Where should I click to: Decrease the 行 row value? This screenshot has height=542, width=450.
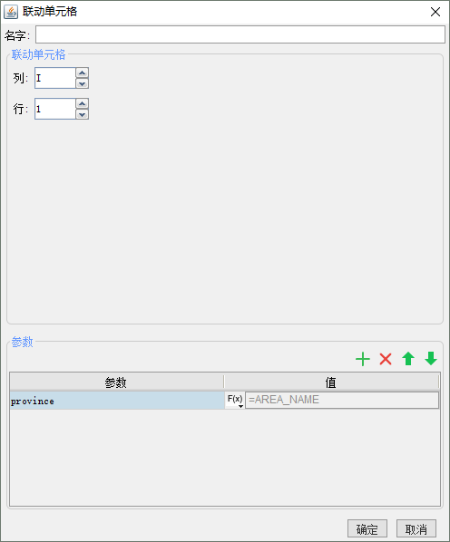point(82,114)
